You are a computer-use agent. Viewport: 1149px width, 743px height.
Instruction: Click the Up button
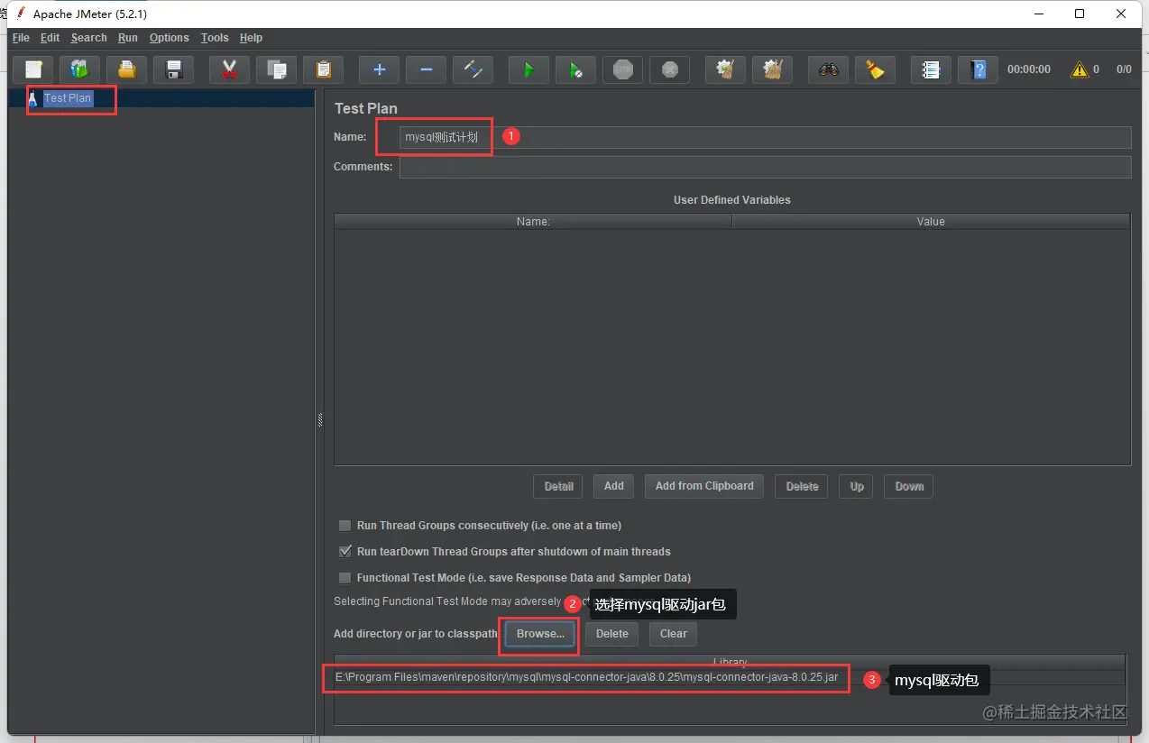coord(857,486)
